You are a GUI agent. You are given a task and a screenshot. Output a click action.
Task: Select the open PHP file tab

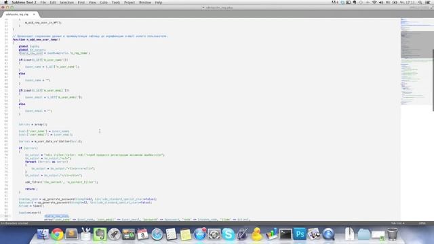20,14
